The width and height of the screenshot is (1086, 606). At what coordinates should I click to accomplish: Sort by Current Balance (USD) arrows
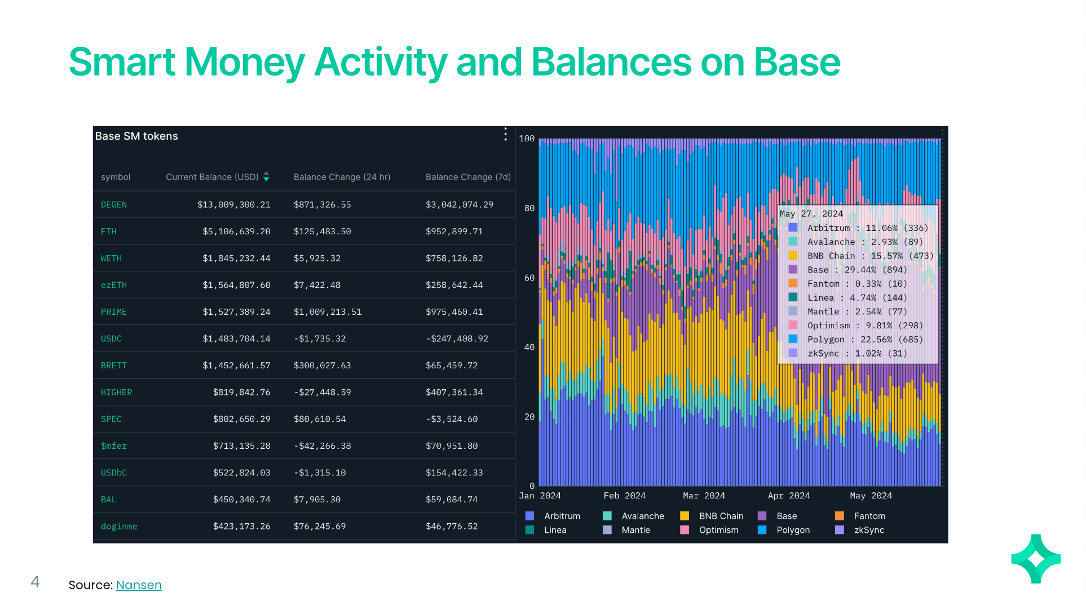pos(266,177)
